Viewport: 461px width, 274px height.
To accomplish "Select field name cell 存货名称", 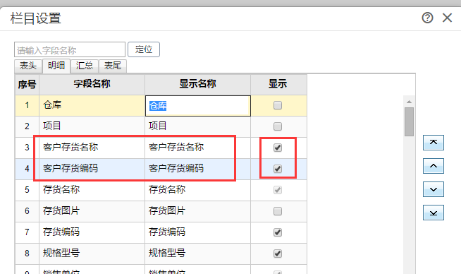I will tap(92, 190).
